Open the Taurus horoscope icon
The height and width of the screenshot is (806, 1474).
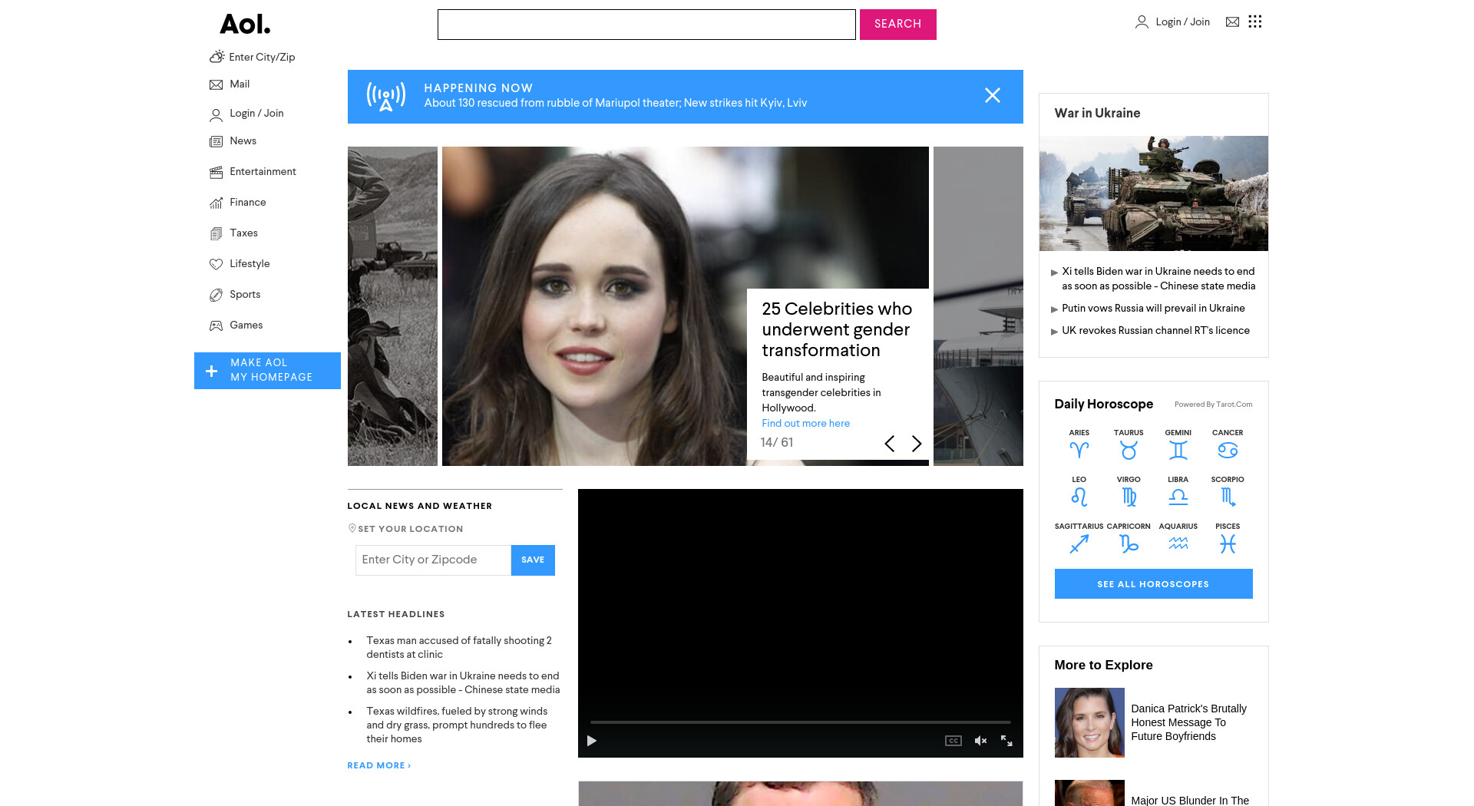(1129, 451)
